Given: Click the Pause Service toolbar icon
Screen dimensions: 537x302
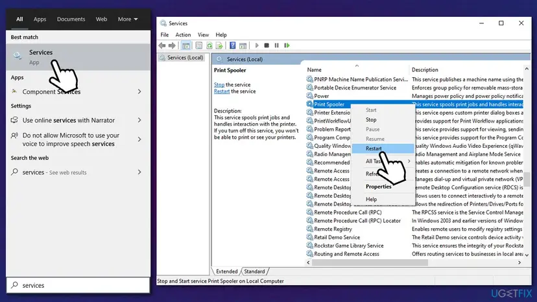Looking at the screenshot, I should pyautogui.click(x=277, y=45).
